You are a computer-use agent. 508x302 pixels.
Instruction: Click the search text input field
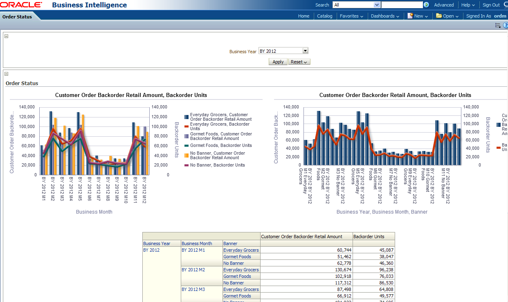(x=402, y=5)
